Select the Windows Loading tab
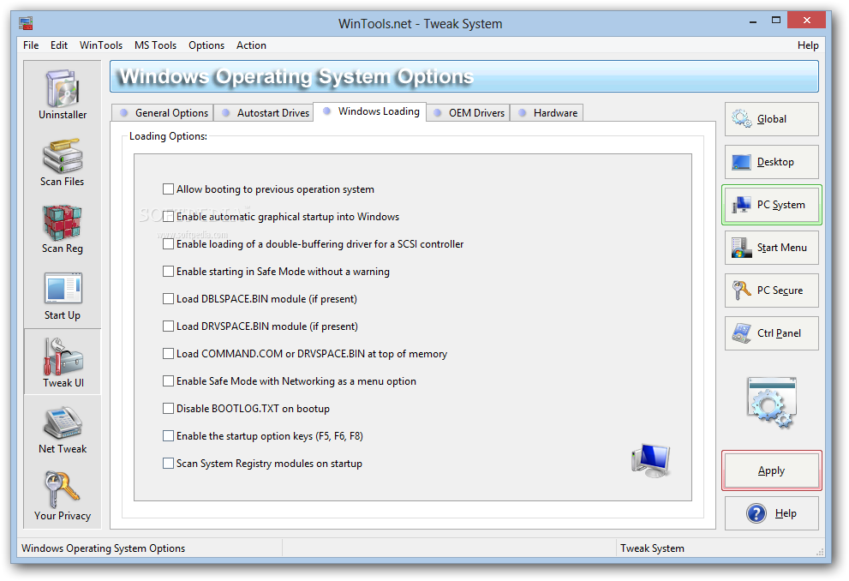 pyautogui.click(x=370, y=111)
